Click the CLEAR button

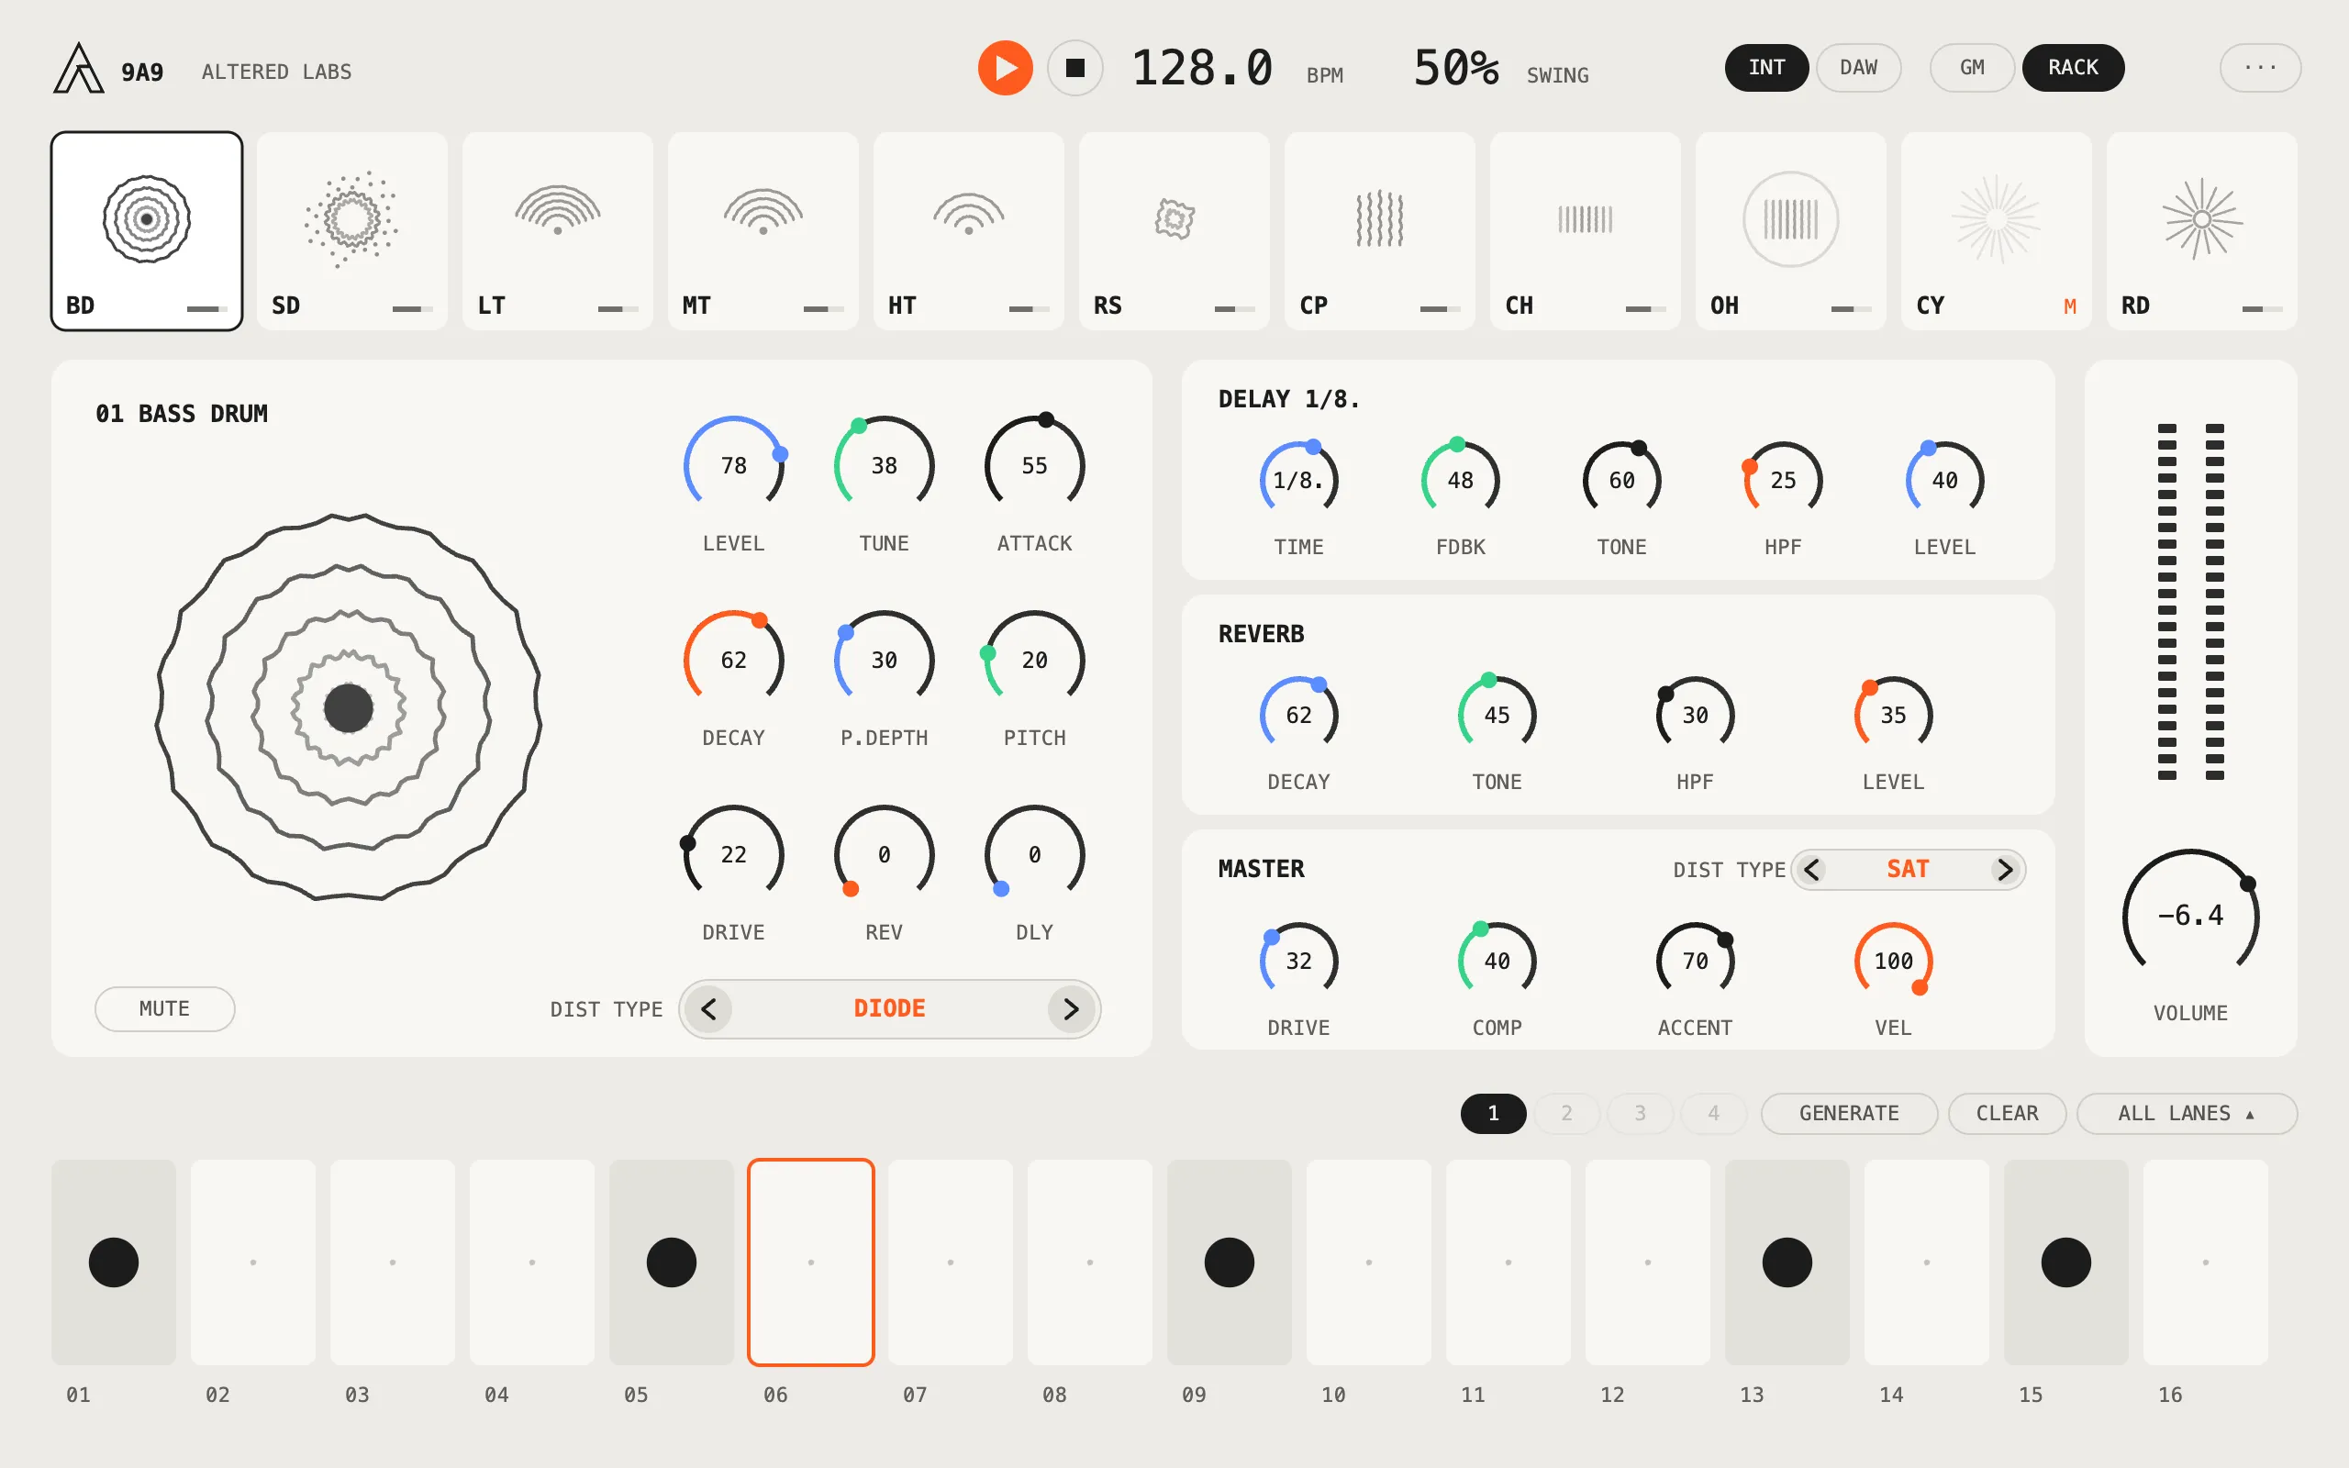click(x=2008, y=1114)
